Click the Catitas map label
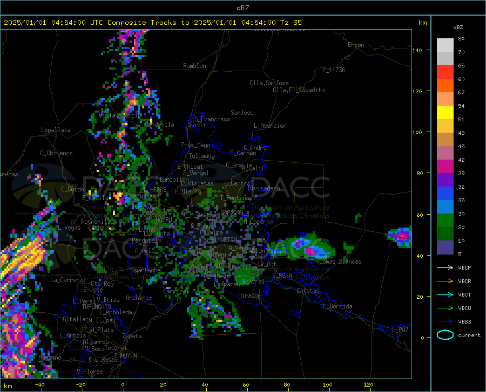486x392 pixels. pos(308,291)
